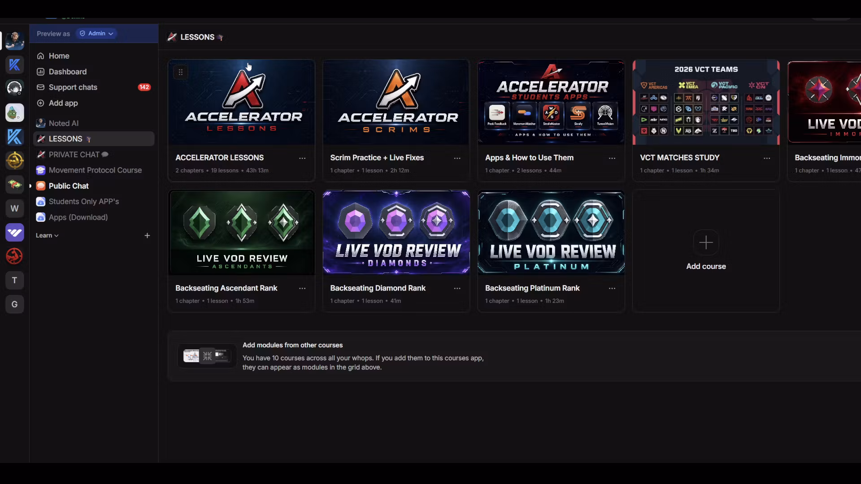Click Students Only APP's label

coord(84,202)
